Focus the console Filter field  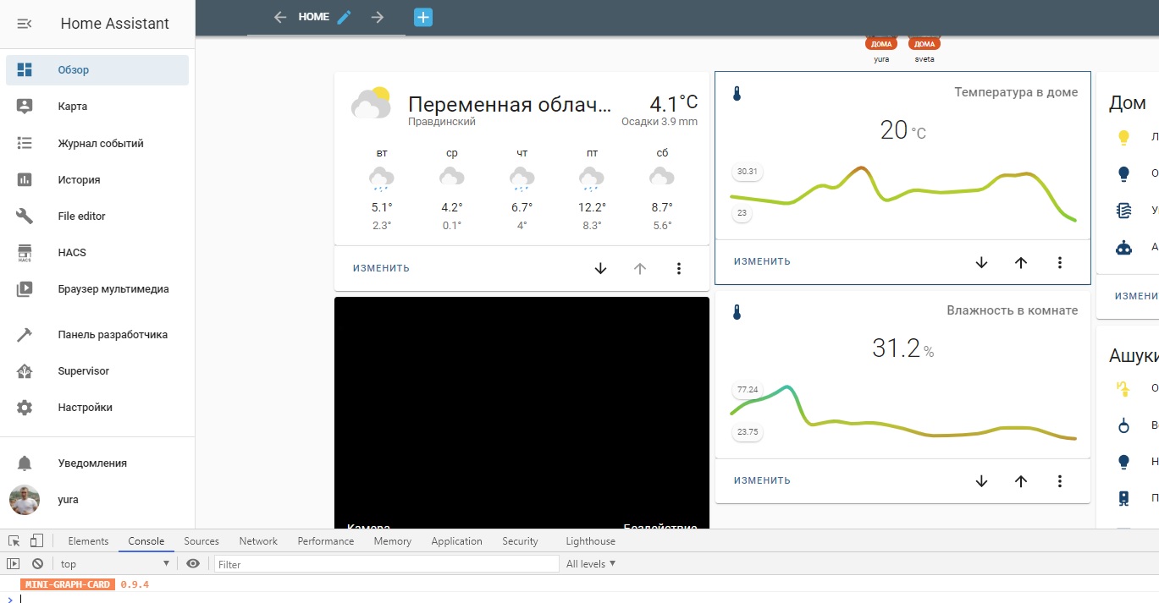tap(386, 564)
